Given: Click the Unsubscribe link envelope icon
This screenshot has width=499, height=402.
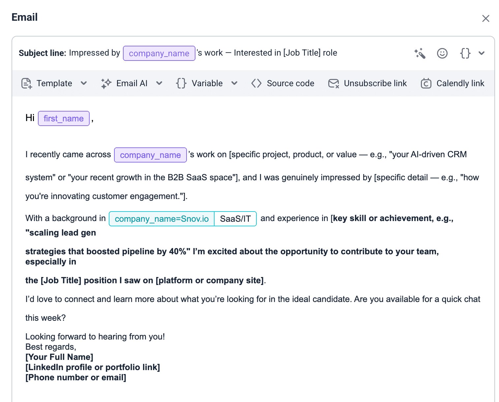Looking at the screenshot, I should [334, 84].
